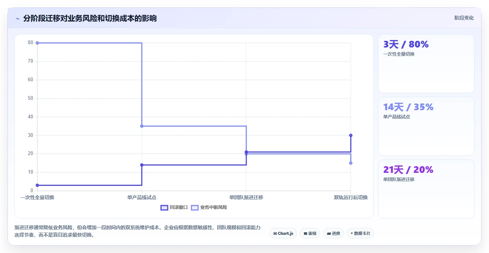Toggle the 回滚窗口 legend item

[174, 207]
